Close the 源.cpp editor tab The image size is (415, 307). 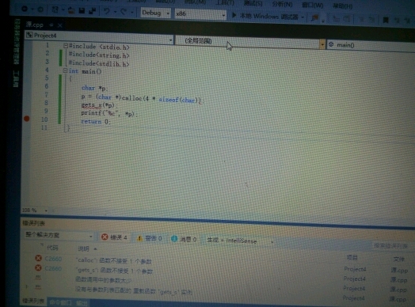pos(60,25)
